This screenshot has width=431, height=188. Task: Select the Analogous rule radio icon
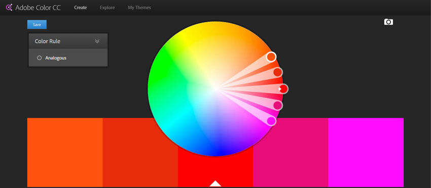(x=40, y=58)
